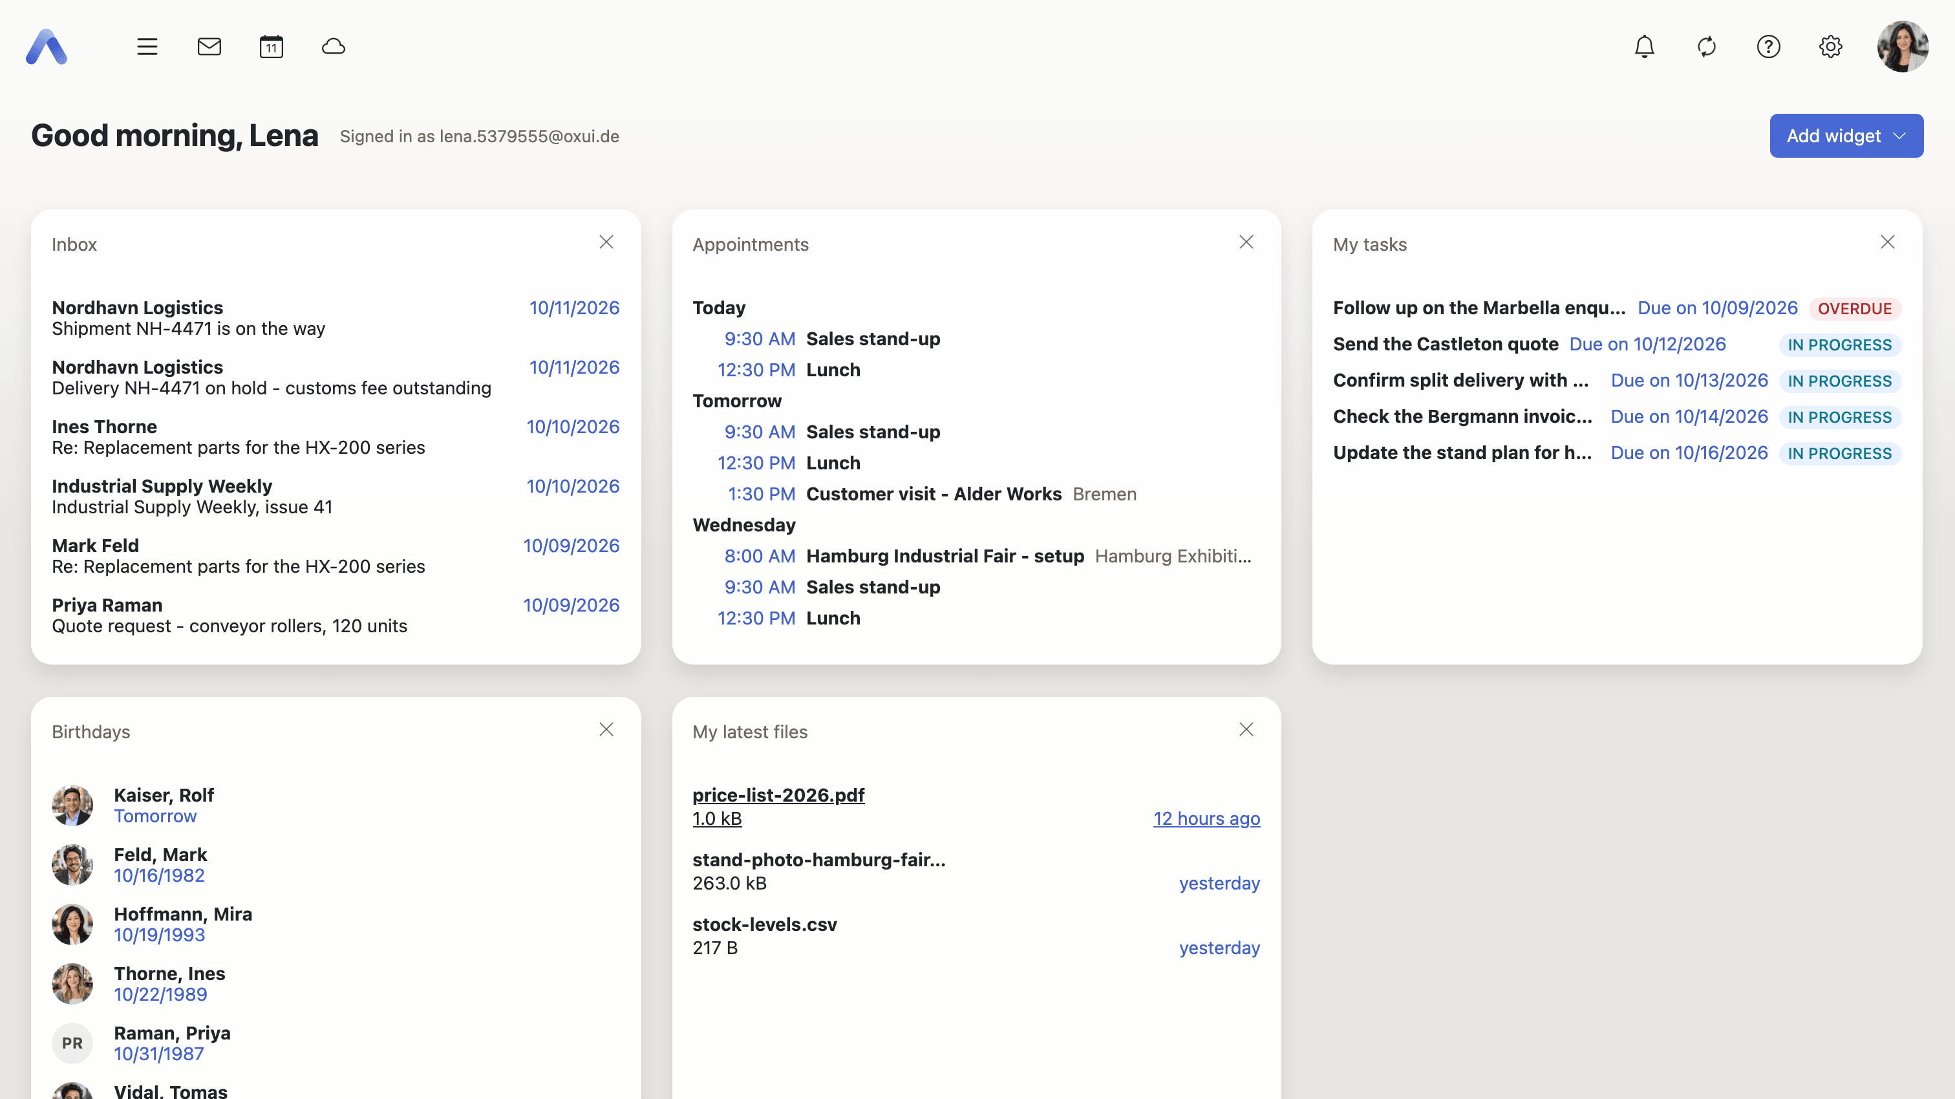1955x1099 pixels.
Task: Click the app logo in top left
Action: [x=47, y=47]
